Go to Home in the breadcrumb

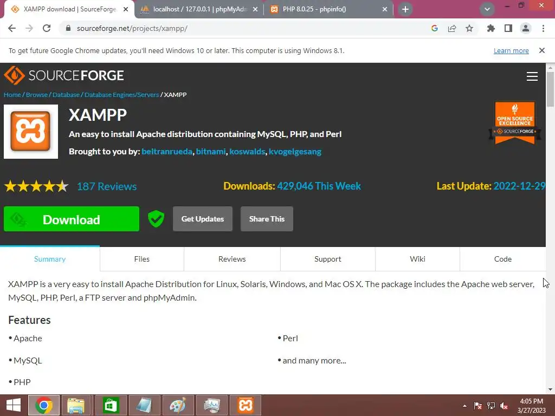[12, 95]
